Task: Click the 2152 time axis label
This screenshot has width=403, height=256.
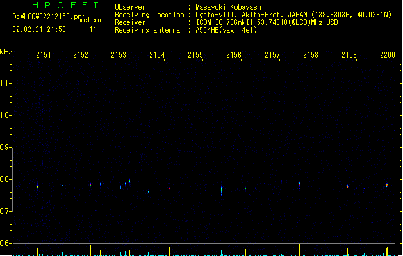Action: click(x=81, y=55)
